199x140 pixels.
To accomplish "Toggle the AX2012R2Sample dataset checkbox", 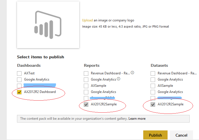I will (153, 105).
